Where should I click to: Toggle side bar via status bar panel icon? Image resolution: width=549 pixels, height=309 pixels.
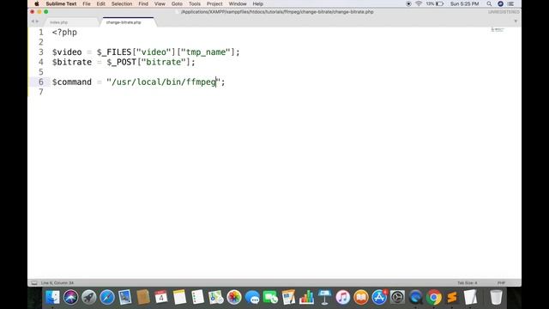[x=34, y=282]
